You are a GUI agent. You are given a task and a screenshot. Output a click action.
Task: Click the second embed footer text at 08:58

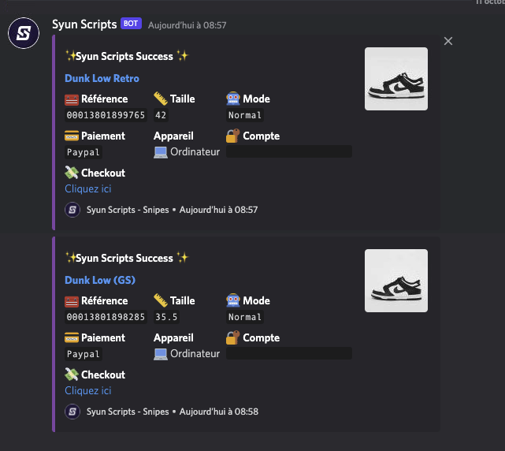tap(173, 412)
